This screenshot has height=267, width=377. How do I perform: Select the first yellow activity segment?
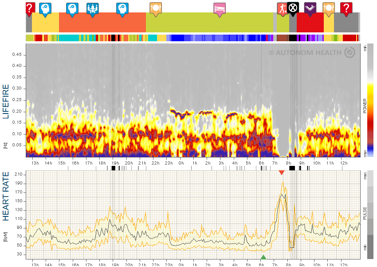coord(45,22)
